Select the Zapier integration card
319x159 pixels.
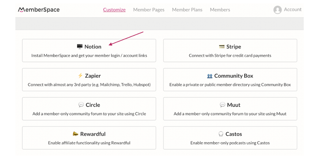tap(89, 79)
